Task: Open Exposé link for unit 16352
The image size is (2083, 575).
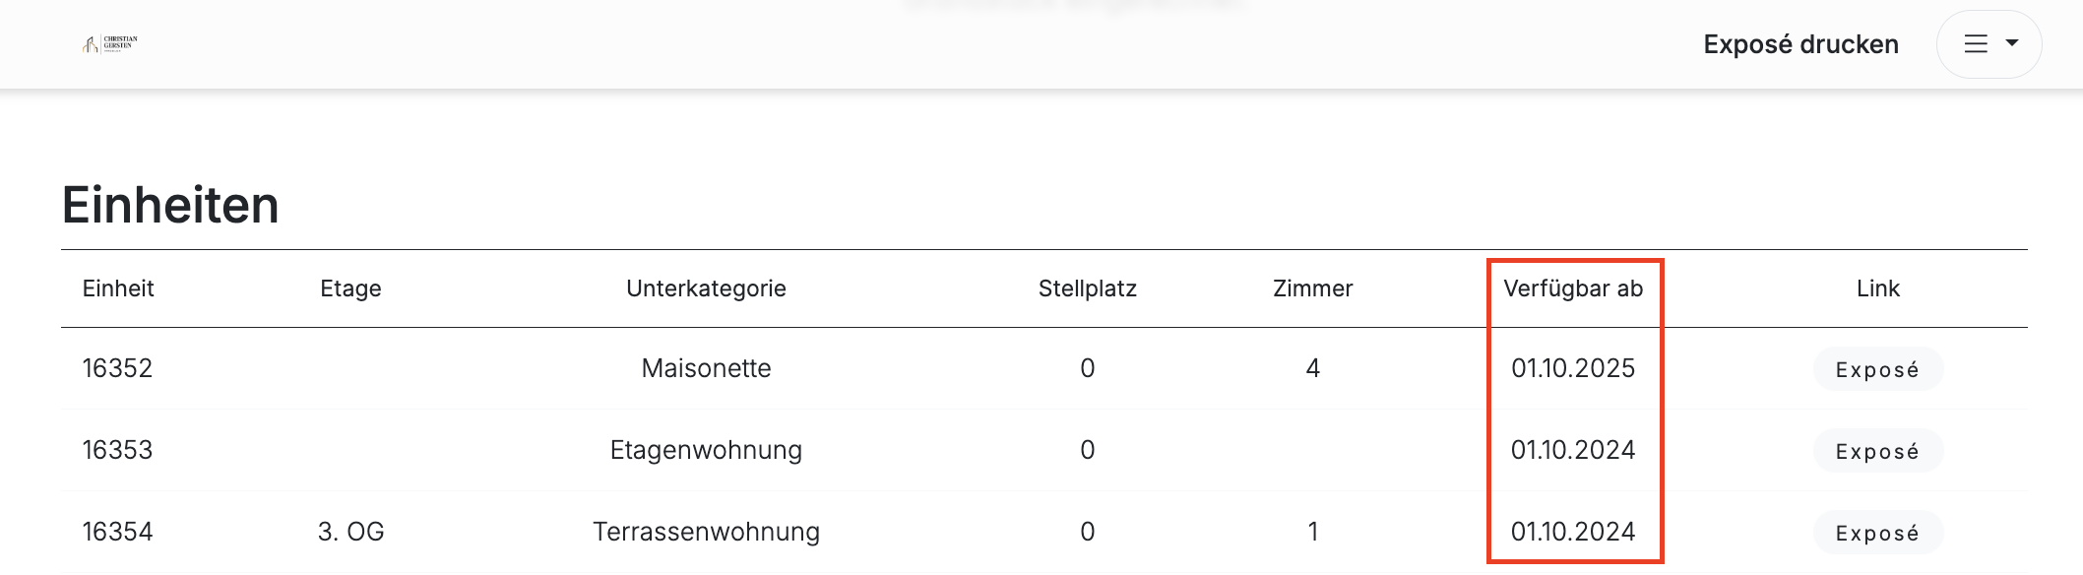Action: [1877, 369]
